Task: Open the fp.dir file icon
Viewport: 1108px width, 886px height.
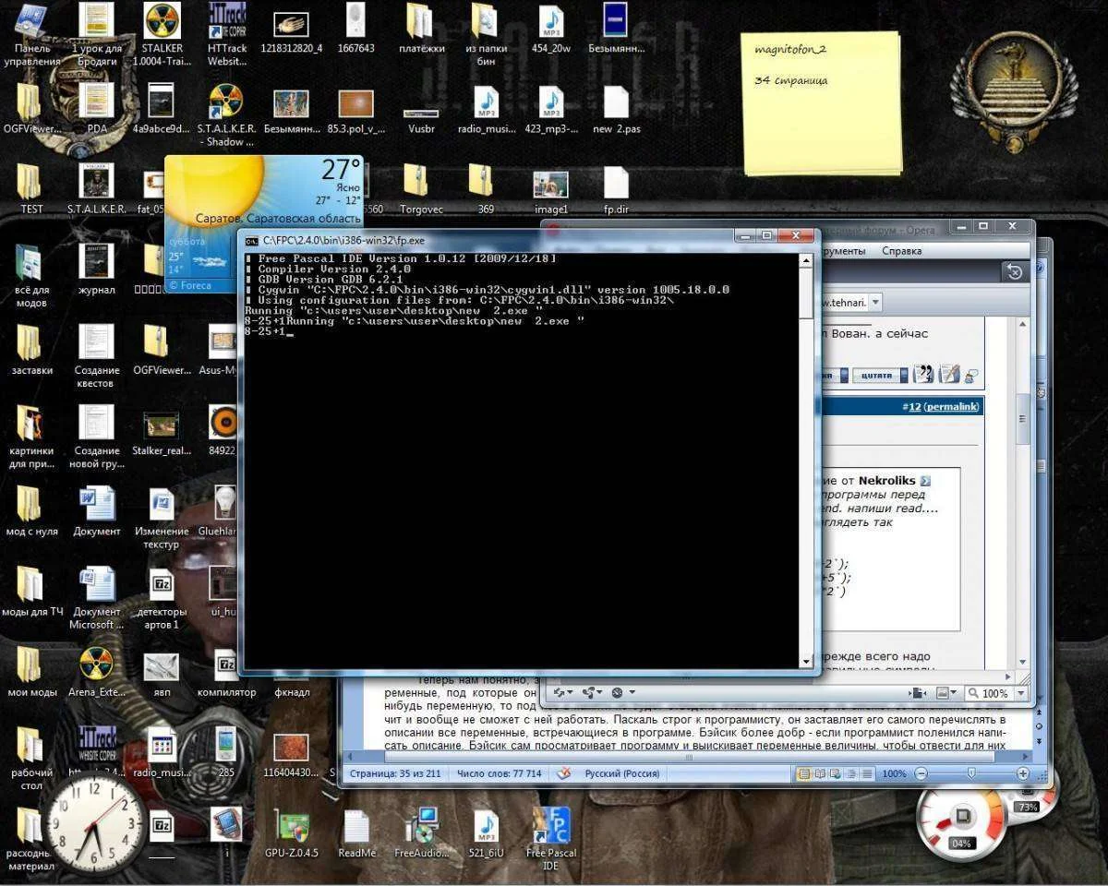Action: coord(616,189)
